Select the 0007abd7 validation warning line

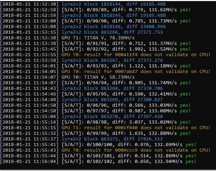point(105,72)
